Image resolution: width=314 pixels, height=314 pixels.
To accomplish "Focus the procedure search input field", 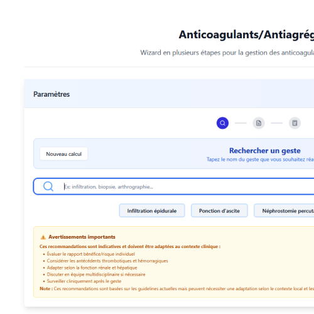I will pyautogui.click(x=174, y=187).
